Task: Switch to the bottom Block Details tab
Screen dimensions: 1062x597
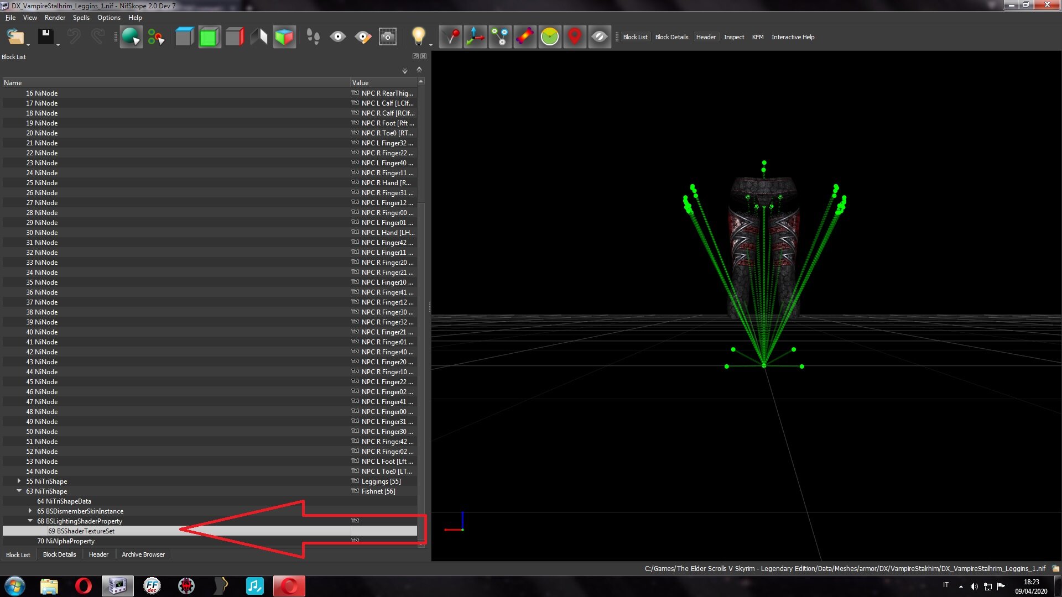Action: [x=59, y=554]
